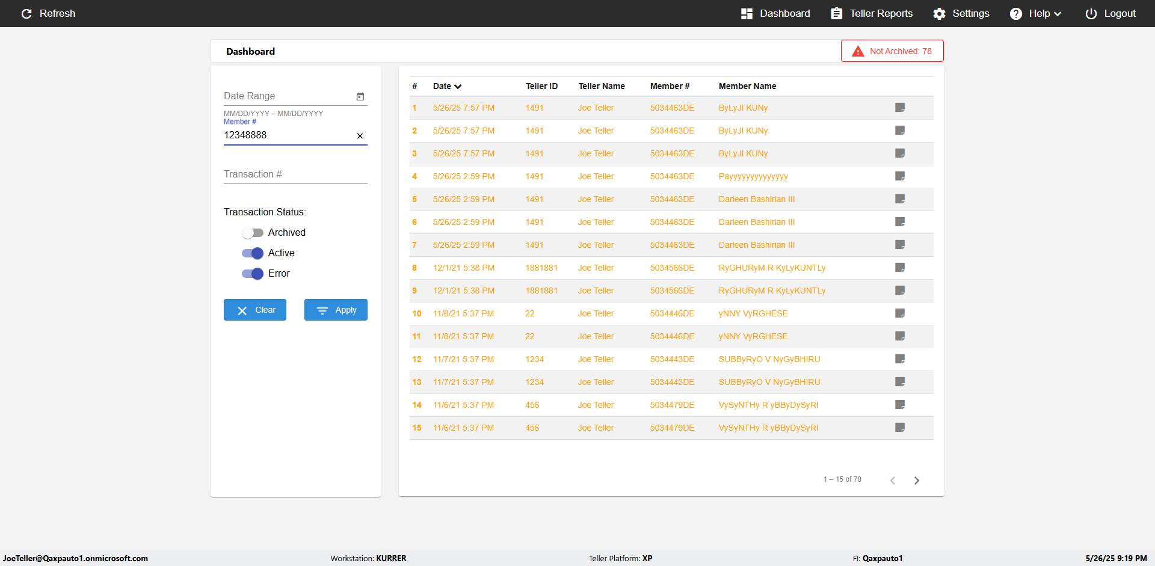This screenshot has height=566, width=1155.
Task: Open note icon for row 8 transaction
Action: point(900,268)
